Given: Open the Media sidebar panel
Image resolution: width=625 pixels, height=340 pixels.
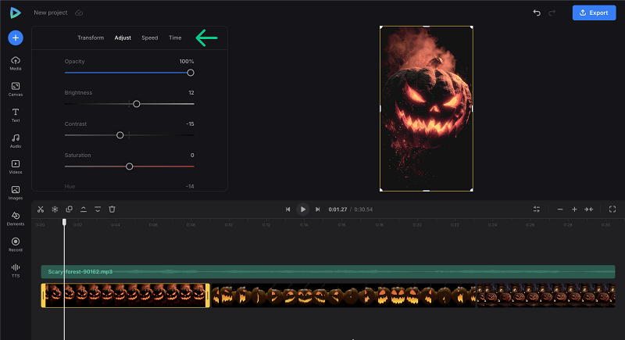Looking at the screenshot, I should coord(16,63).
